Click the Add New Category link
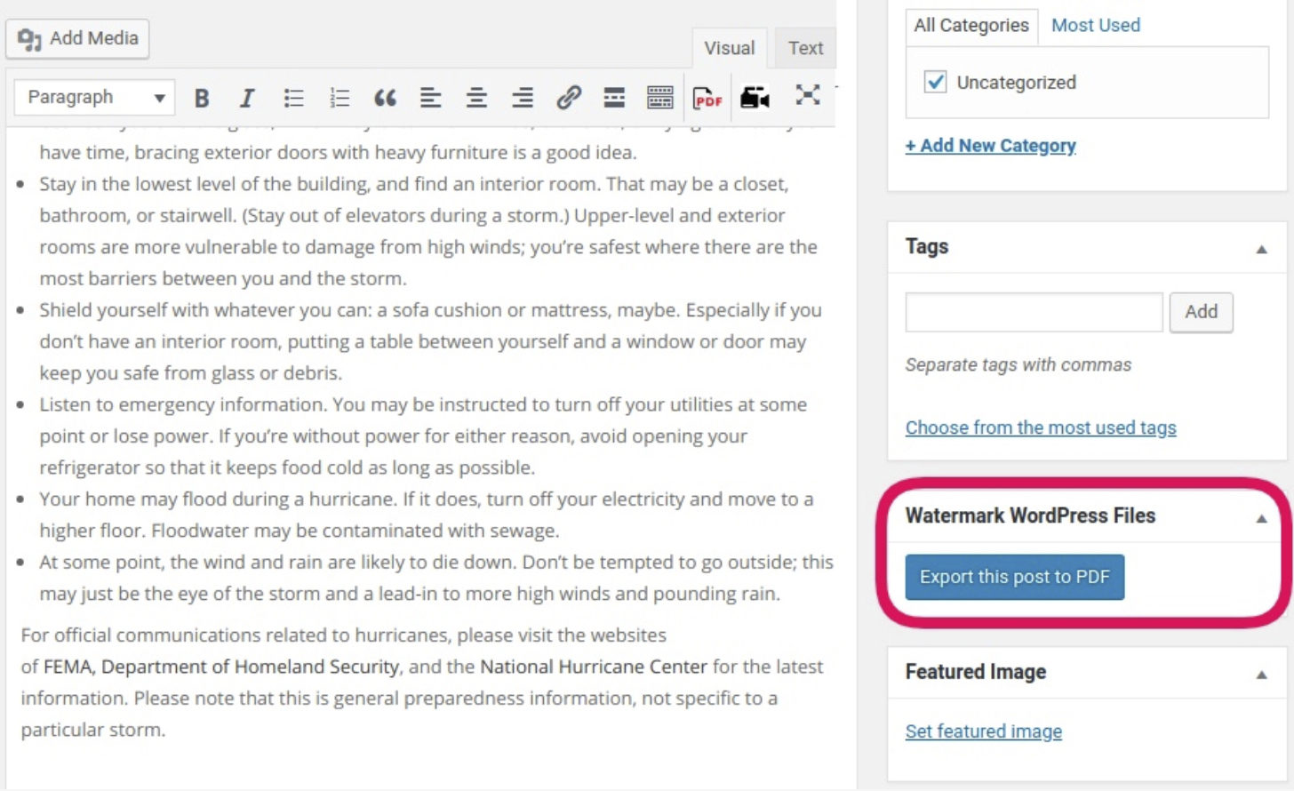 point(990,146)
